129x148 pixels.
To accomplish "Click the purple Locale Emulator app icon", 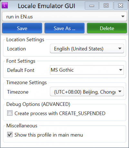I will [x=5, y=6].
